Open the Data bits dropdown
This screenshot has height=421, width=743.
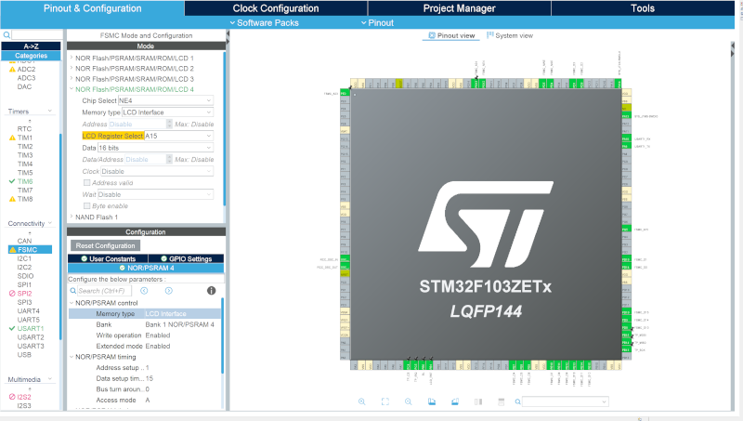click(155, 148)
